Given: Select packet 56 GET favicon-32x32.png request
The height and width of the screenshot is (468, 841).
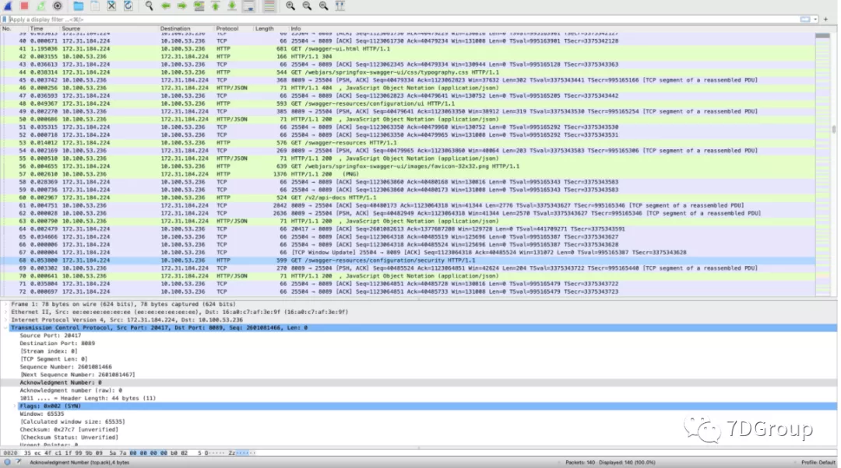Looking at the screenshot, I should 407,166.
